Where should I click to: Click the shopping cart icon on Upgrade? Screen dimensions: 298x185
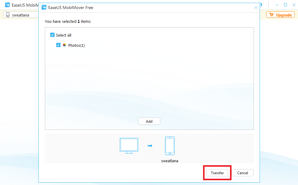point(271,15)
